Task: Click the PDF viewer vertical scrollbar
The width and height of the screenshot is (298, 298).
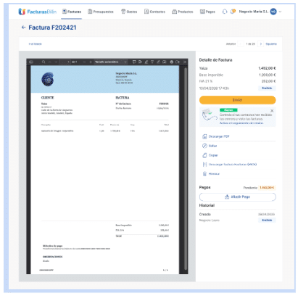Action: point(186,168)
